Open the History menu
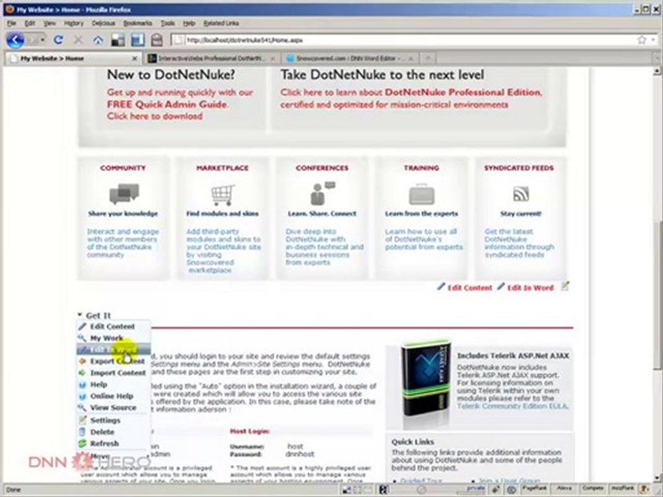This screenshot has height=497, width=663. click(74, 23)
